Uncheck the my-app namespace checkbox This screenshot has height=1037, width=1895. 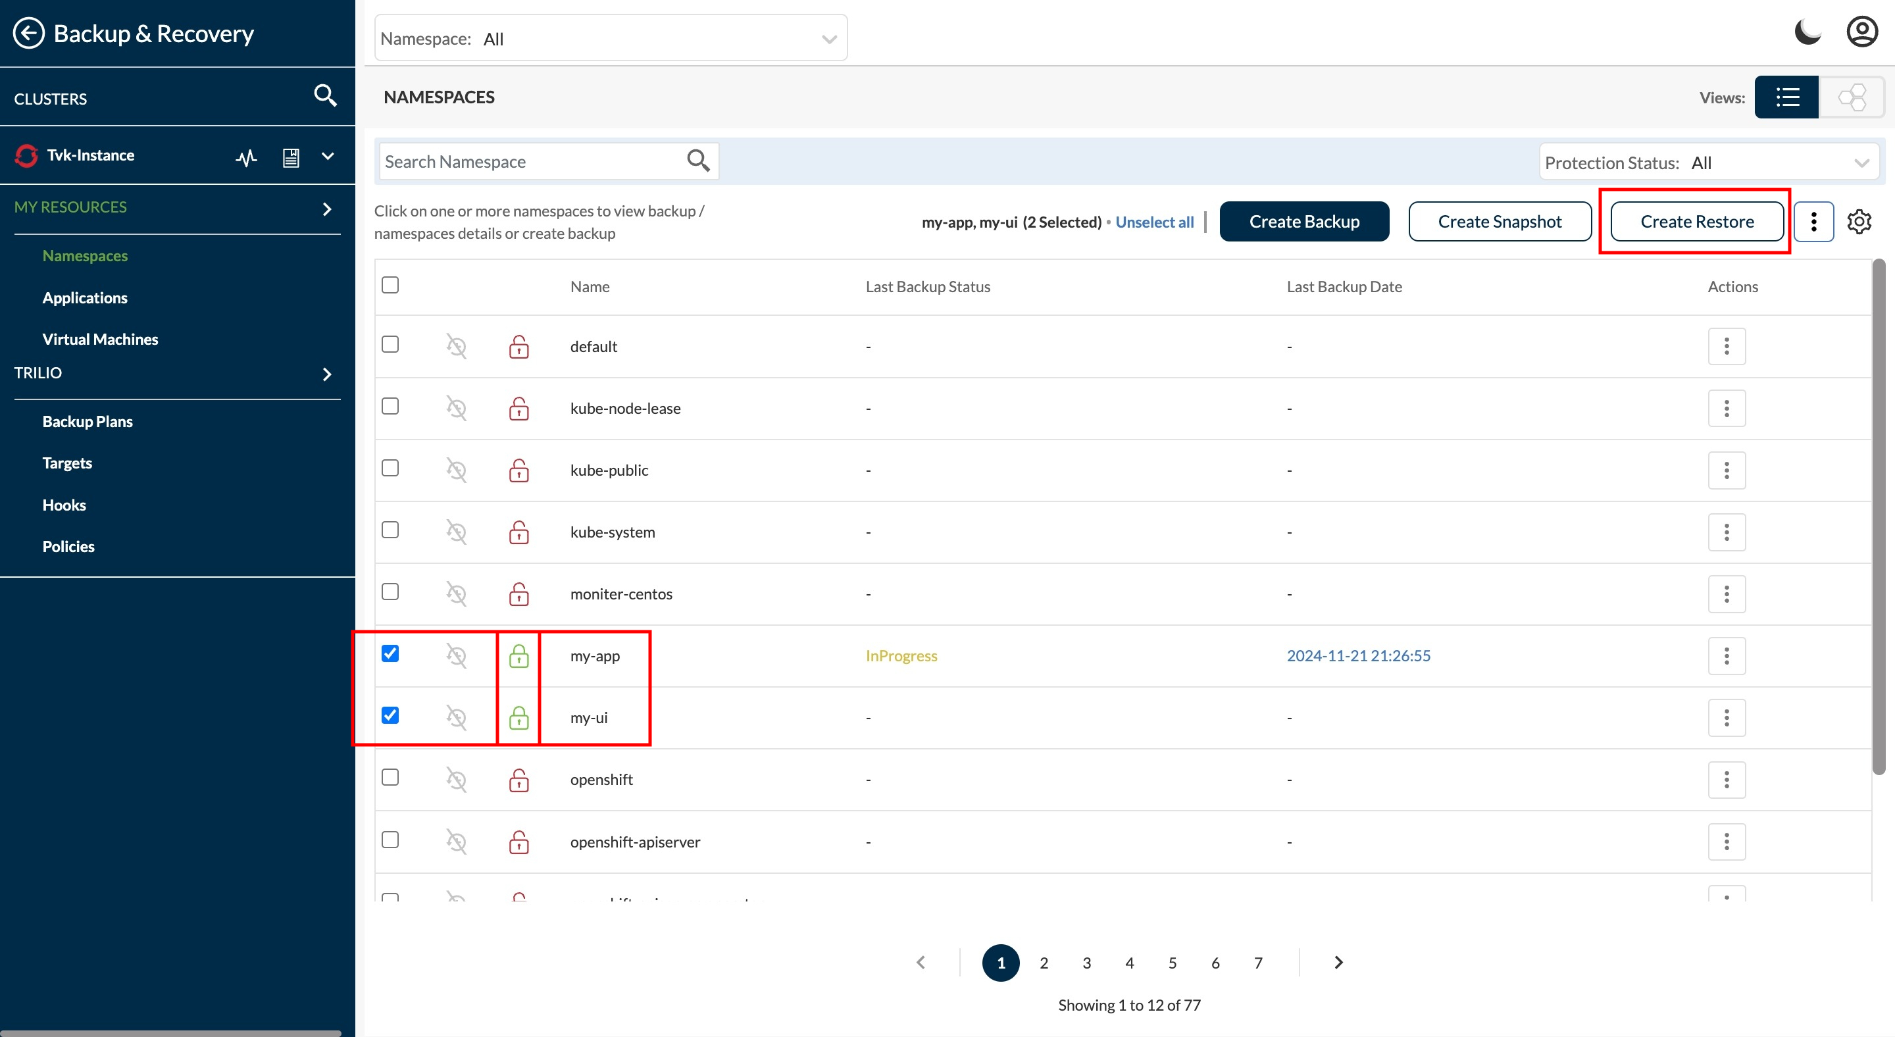(x=390, y=653)
